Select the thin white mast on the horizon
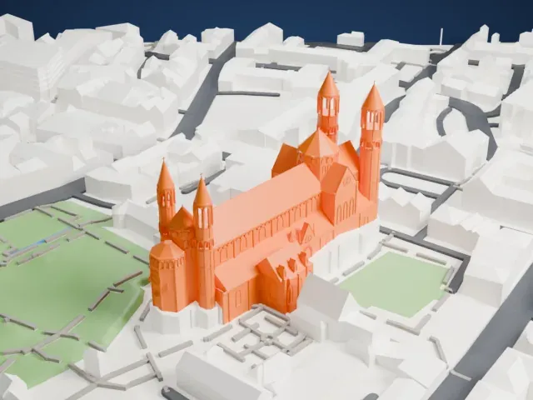This screenshot has height=400, width=533. 441,37
